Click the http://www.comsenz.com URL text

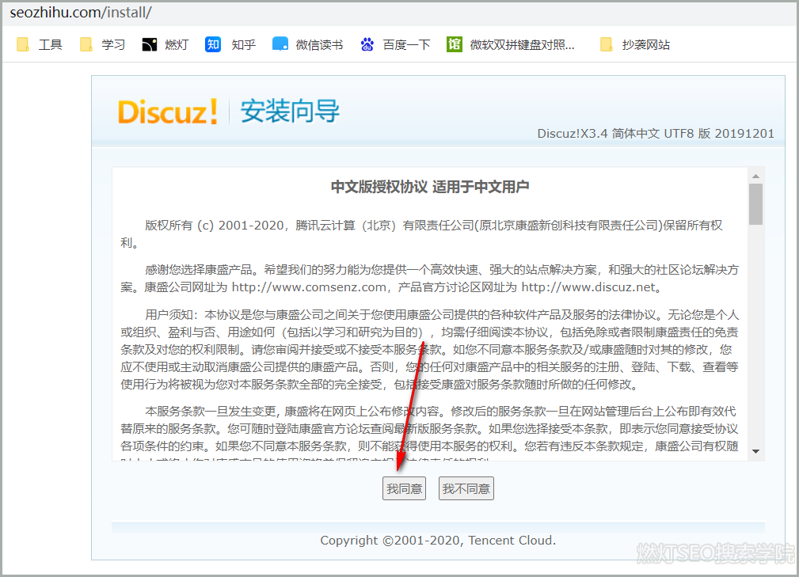click(309, 287)
